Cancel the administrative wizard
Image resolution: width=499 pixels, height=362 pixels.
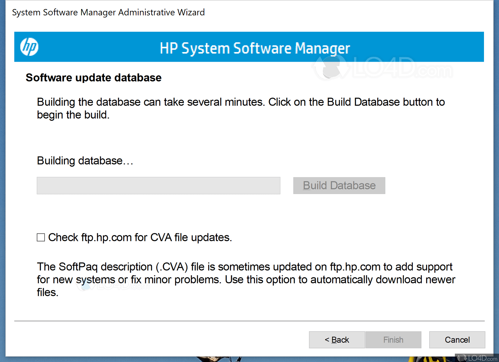(x=457, y=340)
